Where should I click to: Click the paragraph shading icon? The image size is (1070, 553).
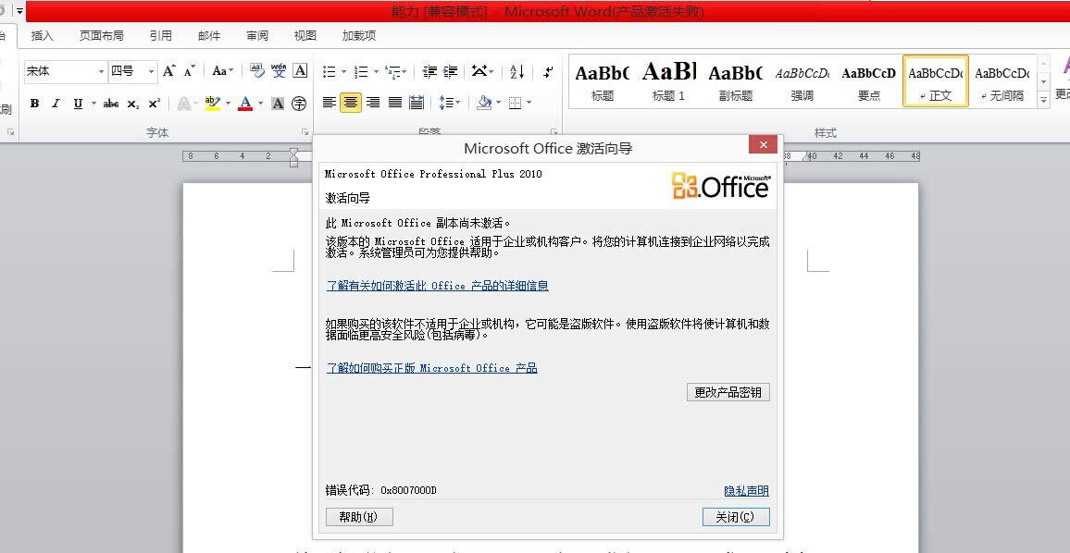coord(485,104)
